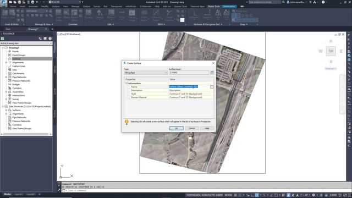Toggle the MODEL space status bar button
The width and height of the screenshot is (352, 198).
point(228,195)
